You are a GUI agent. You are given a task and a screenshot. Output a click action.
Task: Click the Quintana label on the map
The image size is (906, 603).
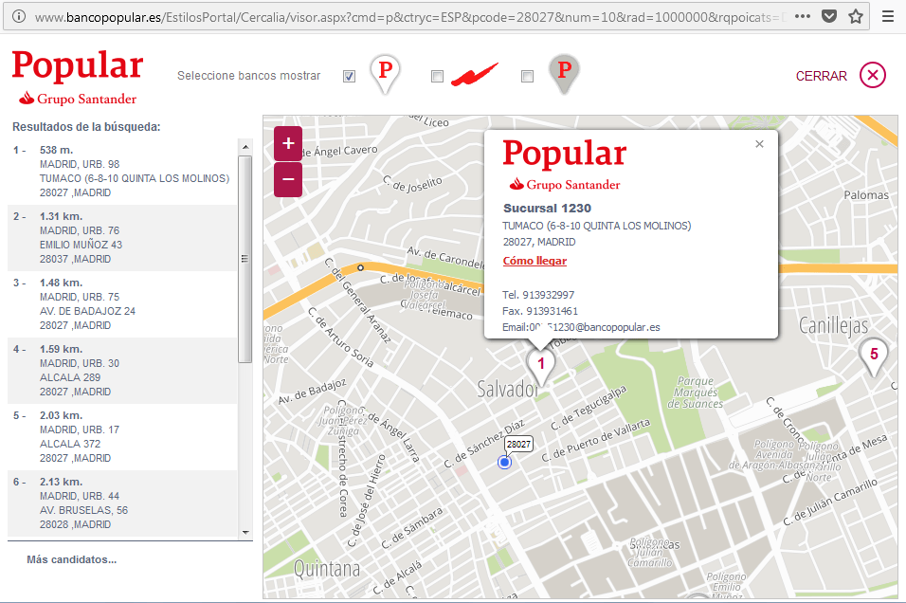click(x=326, y=569)
